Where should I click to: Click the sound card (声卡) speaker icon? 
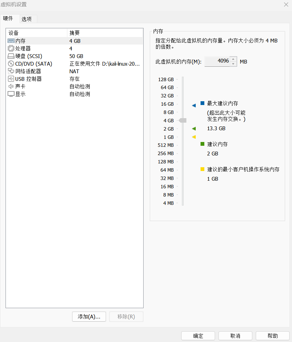click(x=11, y=86)
